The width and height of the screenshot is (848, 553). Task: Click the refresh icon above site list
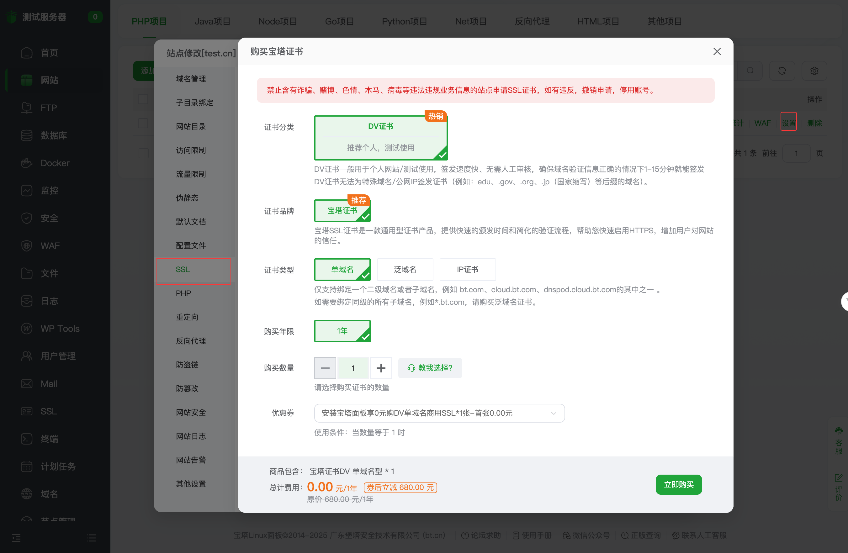pyautogui.click(x=782, y=71)
